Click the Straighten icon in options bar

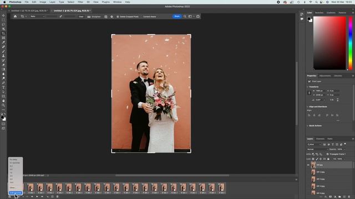point(89,17)
